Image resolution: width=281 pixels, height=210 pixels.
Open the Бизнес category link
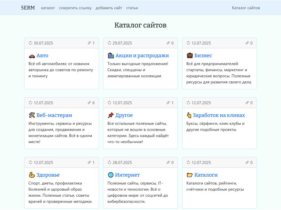(x=203, y=55)
